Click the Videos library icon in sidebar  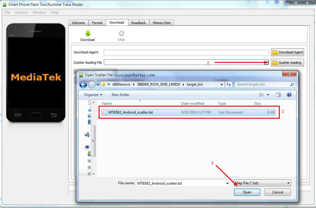point(89,122)
